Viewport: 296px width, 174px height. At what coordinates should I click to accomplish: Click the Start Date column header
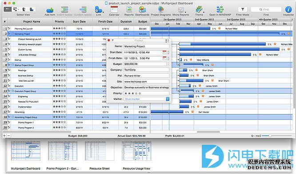coord(79,21)
